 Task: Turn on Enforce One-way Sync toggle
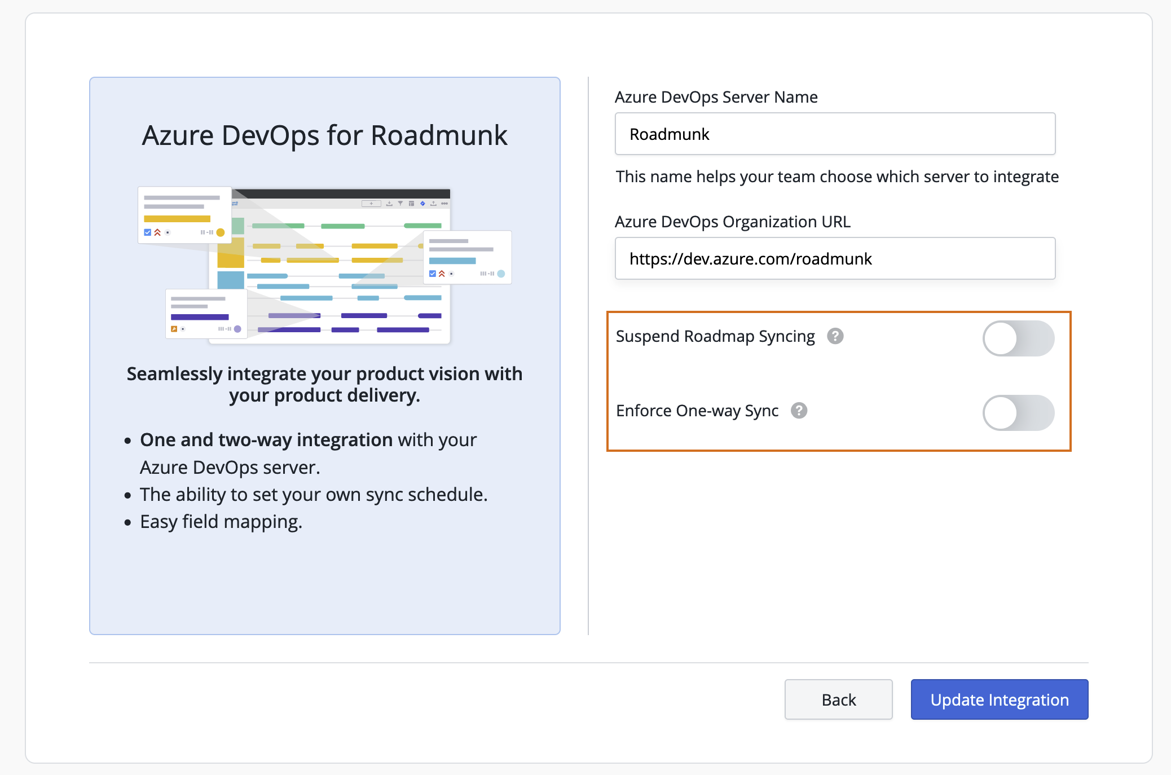(x=1018, y=413)
